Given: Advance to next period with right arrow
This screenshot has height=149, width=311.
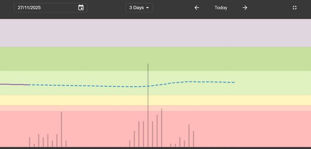Looking at the screenshot, I should pos(245,8).
